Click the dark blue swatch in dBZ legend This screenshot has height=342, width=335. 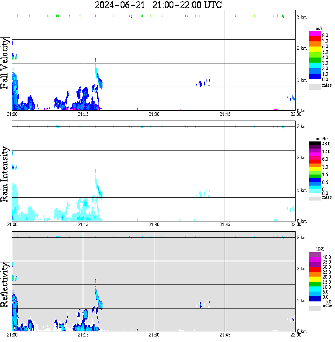click(315, 299)
